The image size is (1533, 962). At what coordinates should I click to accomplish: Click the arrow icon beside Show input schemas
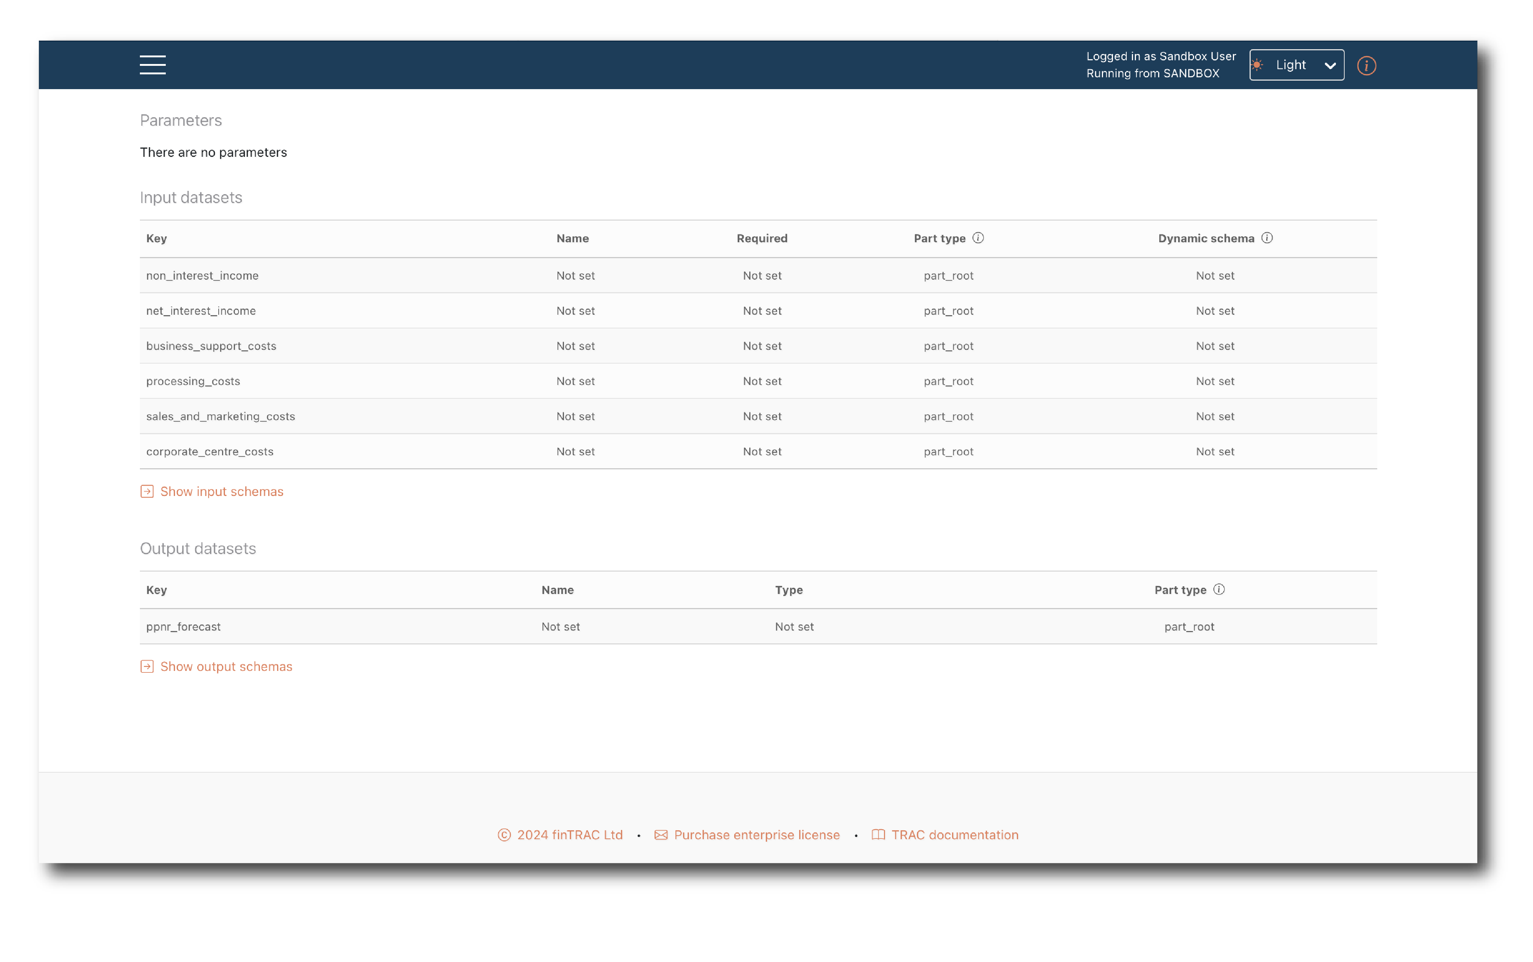[147, 492]
